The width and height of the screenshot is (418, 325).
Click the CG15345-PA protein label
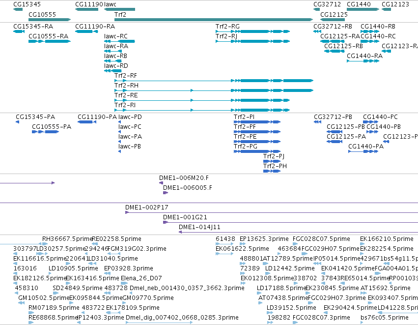coord(35,117)
